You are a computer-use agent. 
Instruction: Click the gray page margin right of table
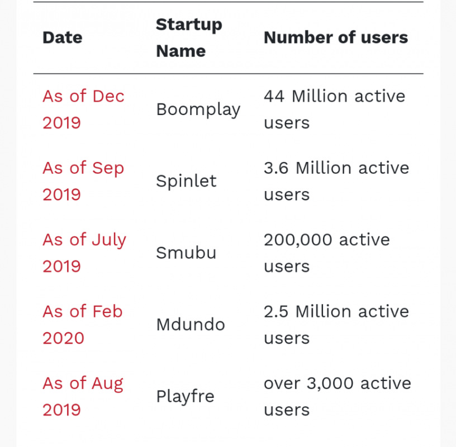pyautogui.click(x=448, y=223)
